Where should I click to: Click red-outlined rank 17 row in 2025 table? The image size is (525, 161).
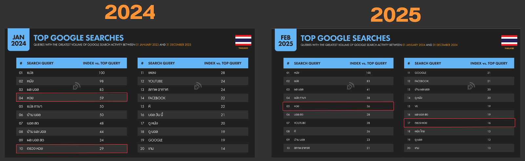459,123
